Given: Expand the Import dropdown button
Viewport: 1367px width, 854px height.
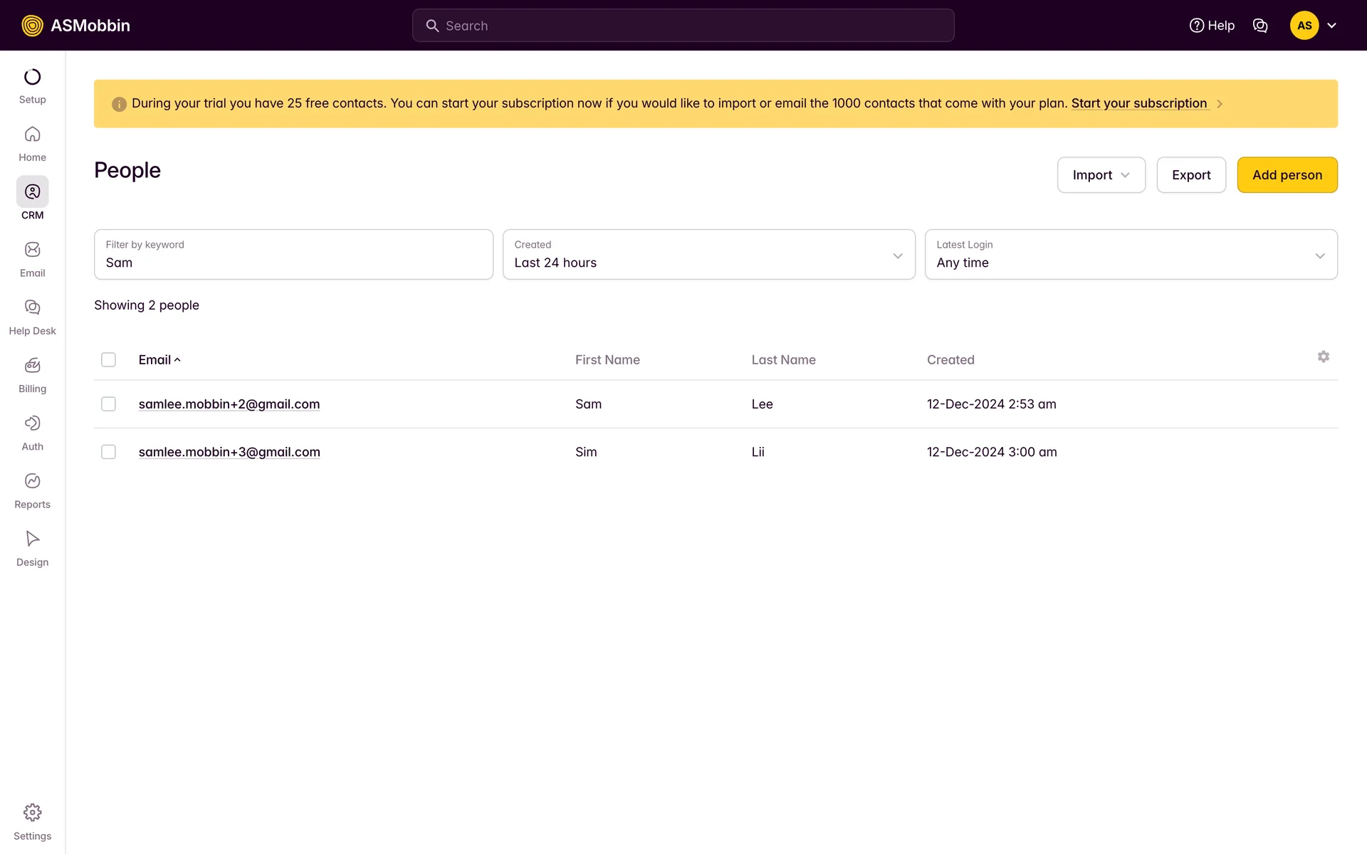Looking at the screenshot, I should pyautogui.click(x=1100, y=175).
